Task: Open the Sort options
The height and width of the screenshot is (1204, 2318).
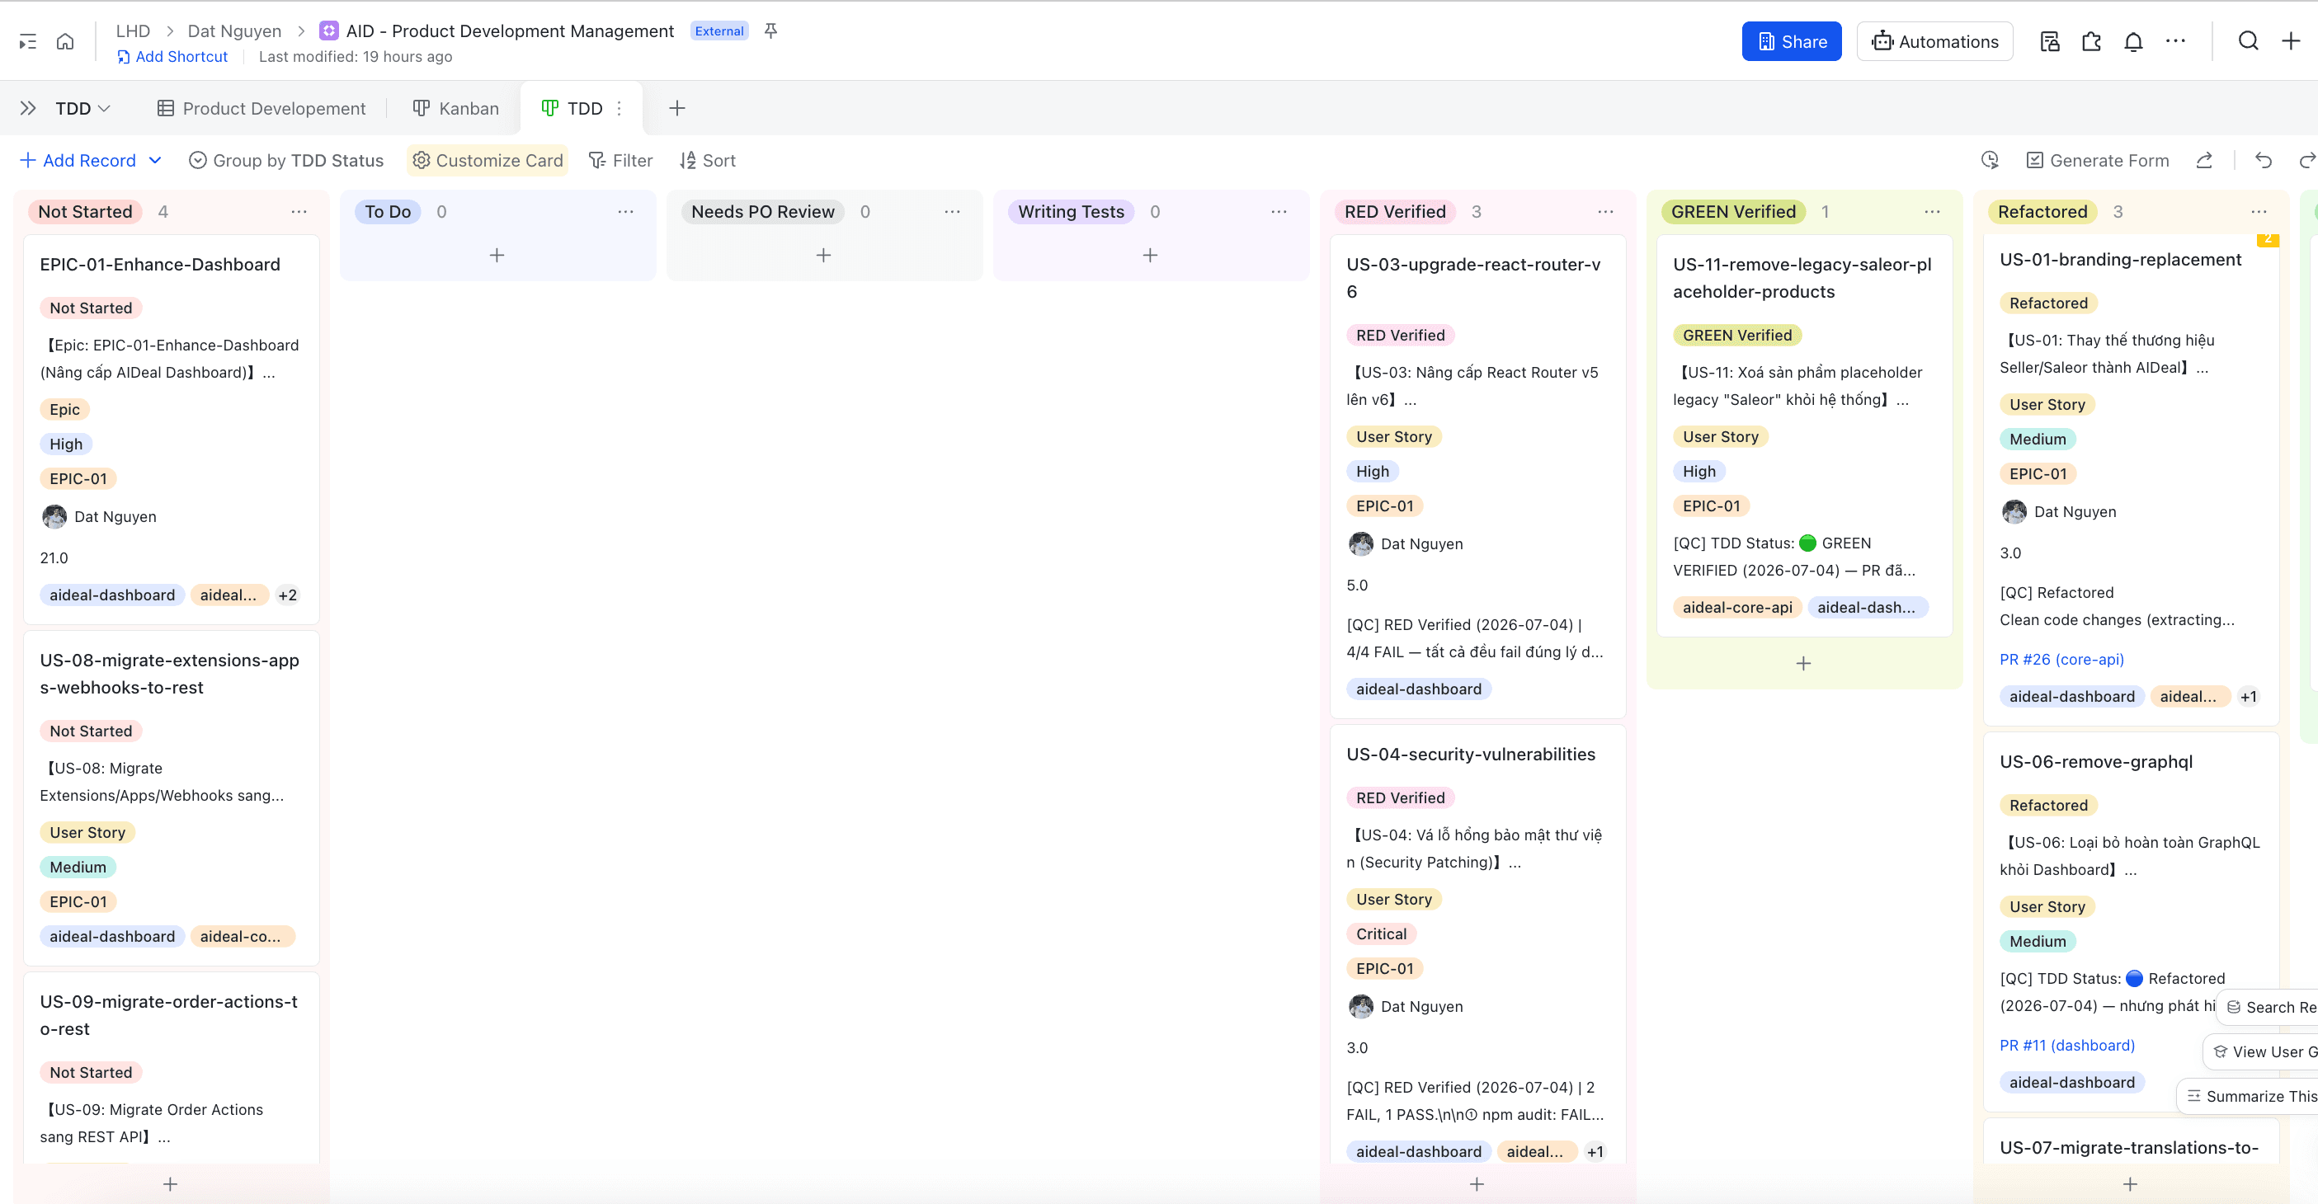Action: coord(707,160)
